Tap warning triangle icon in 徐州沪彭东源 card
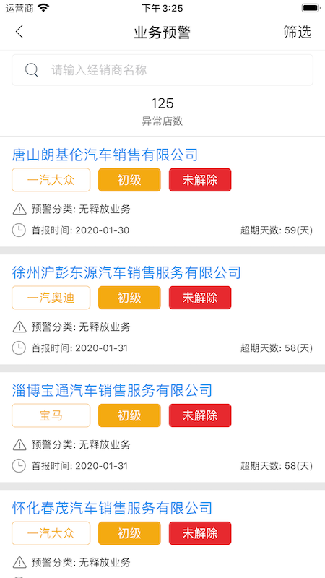Image resolution: width=325 pixels, height=578 pixels. [19, 327]
